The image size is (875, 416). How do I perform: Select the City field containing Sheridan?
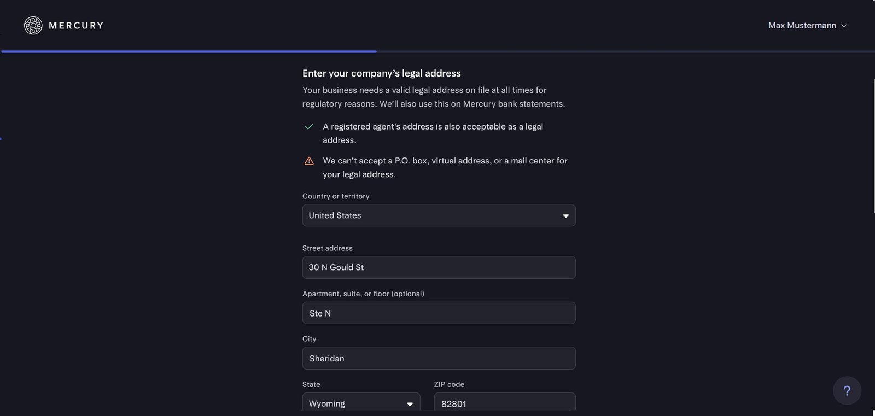(x=439, y=359)
